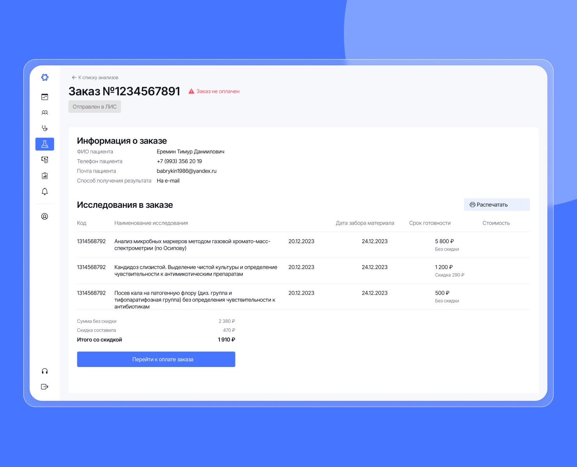The image size is (577, 467).
Task: Click the Распечатать print button
Action: [x=497, y=205]
